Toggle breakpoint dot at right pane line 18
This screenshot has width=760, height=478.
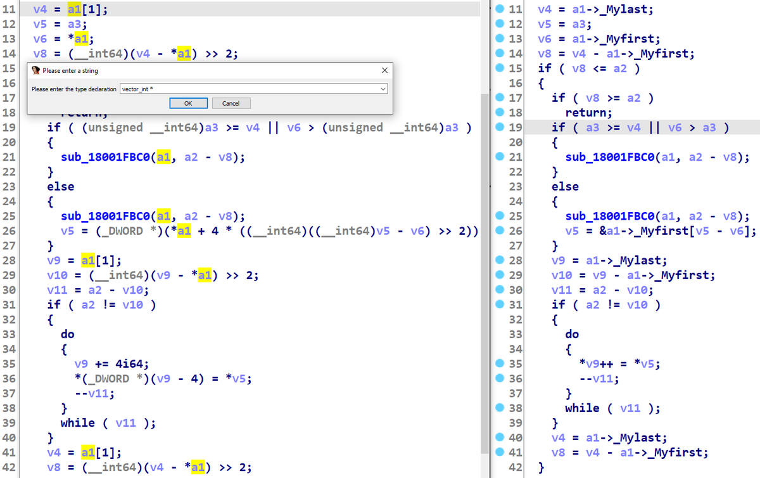click(501, 112)
